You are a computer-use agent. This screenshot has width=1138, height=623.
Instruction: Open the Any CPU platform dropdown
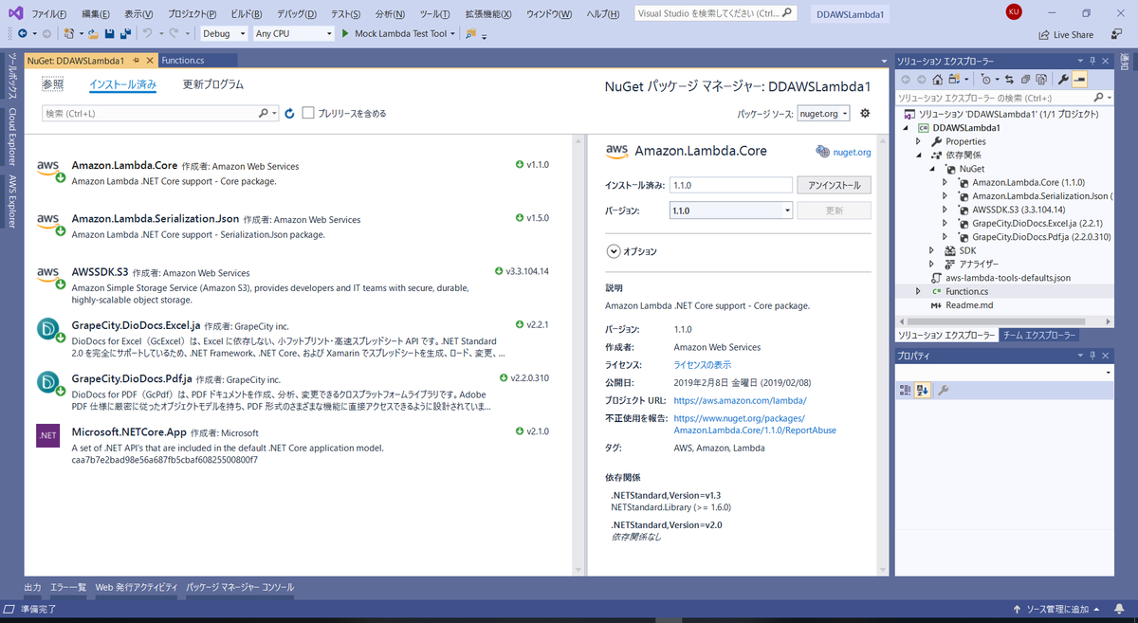(x=293, y=33)
